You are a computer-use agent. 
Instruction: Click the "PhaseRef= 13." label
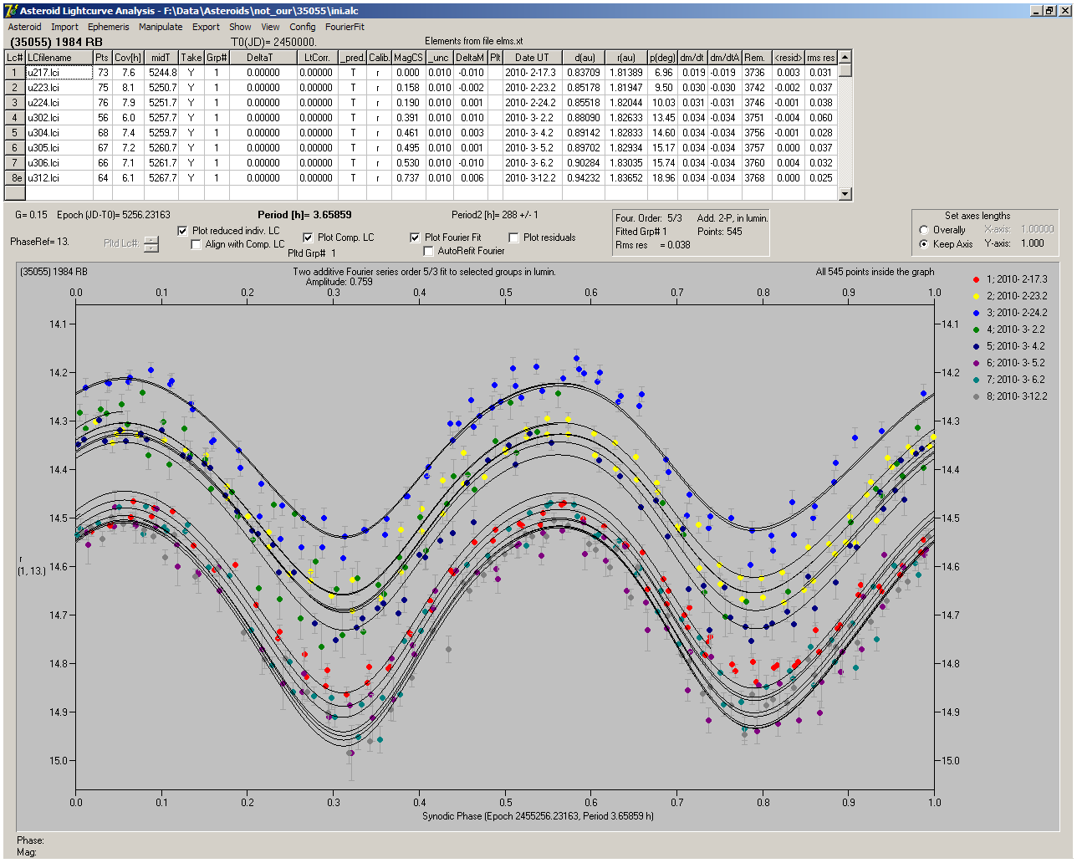39,242
